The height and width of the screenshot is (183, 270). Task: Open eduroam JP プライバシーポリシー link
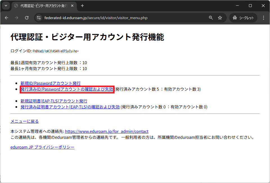point(42,147)
